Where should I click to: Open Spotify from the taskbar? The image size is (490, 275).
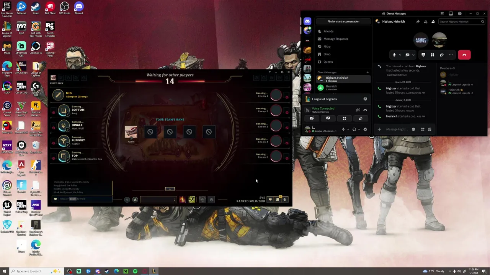click(135, 271)
